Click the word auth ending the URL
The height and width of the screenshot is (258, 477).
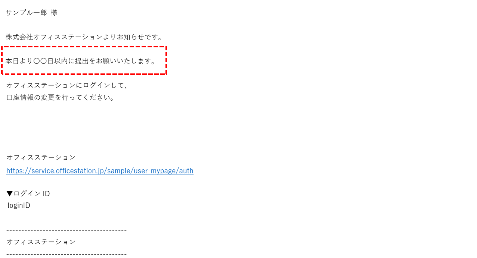click(186, 171)
